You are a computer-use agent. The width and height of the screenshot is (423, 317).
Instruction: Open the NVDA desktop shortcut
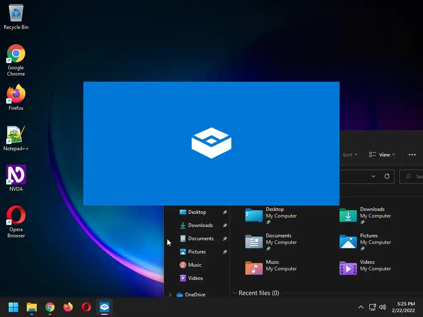[16, 178]
